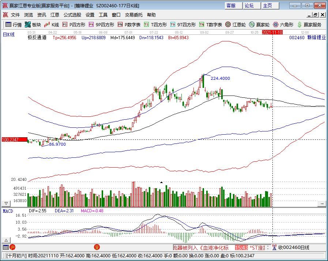Image resolution: width=328 pixels, height=261 pixels.
Task: Click the 论坛 forum button
Action: click(x=249, y=5)
